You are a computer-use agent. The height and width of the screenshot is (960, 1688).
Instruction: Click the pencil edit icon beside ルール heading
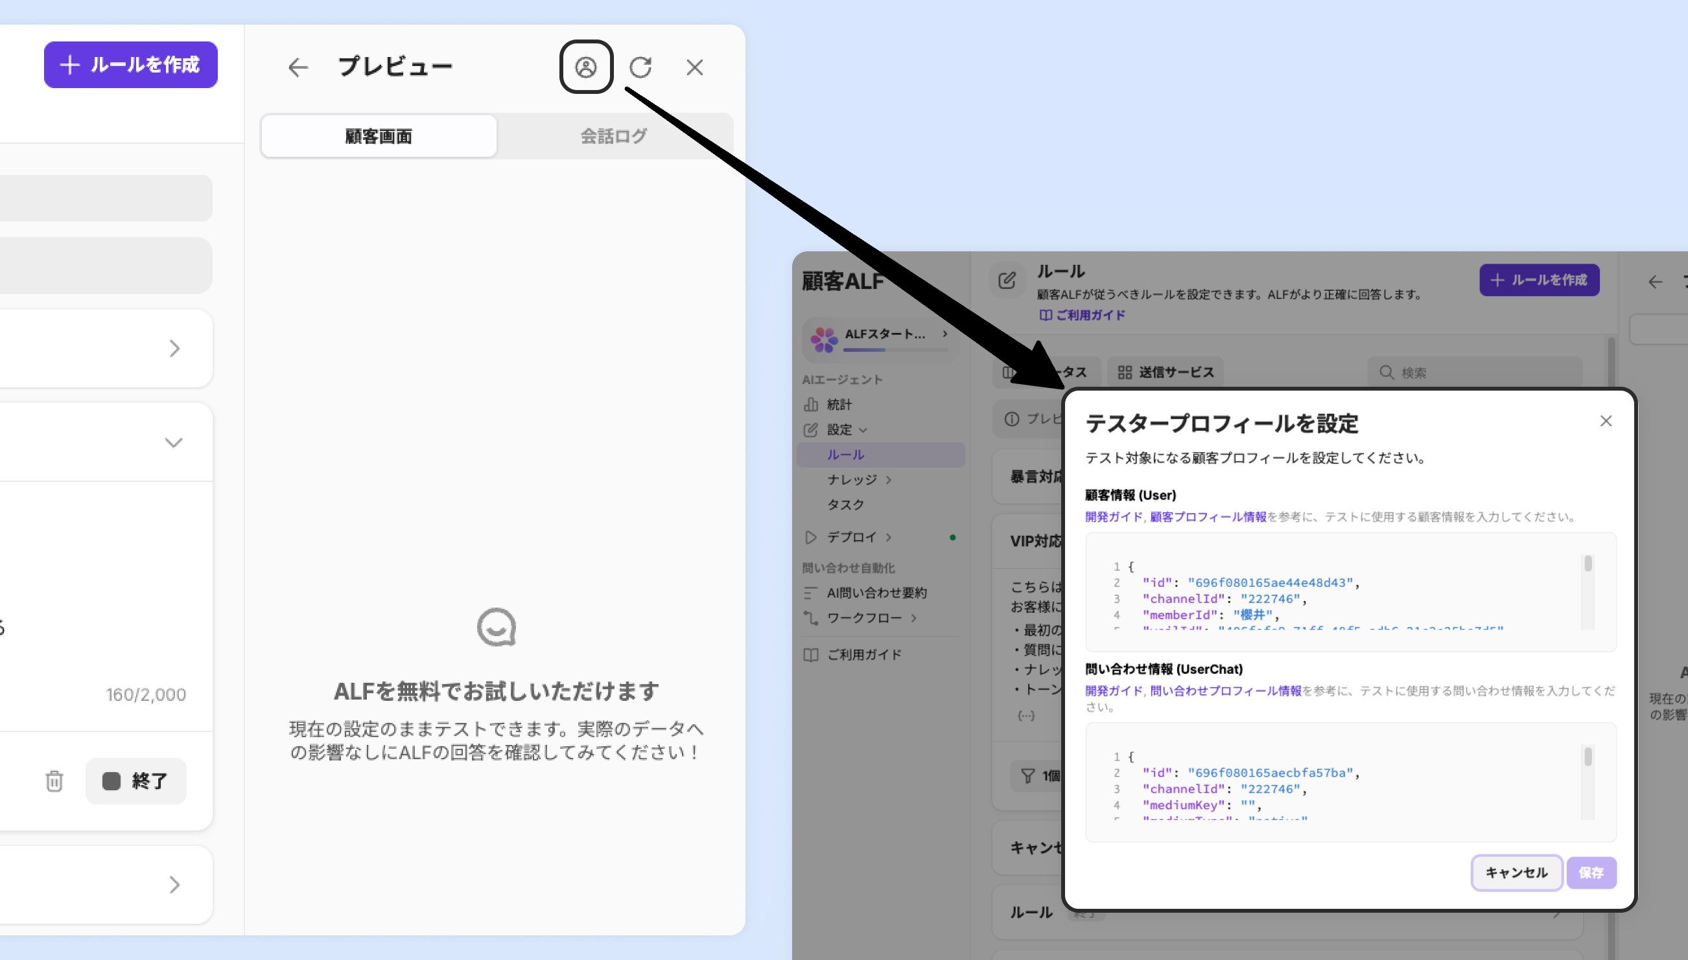(1007, 281)
